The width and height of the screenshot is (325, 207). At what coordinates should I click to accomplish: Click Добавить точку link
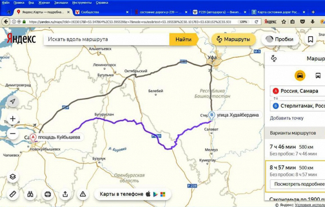point(287,118)
